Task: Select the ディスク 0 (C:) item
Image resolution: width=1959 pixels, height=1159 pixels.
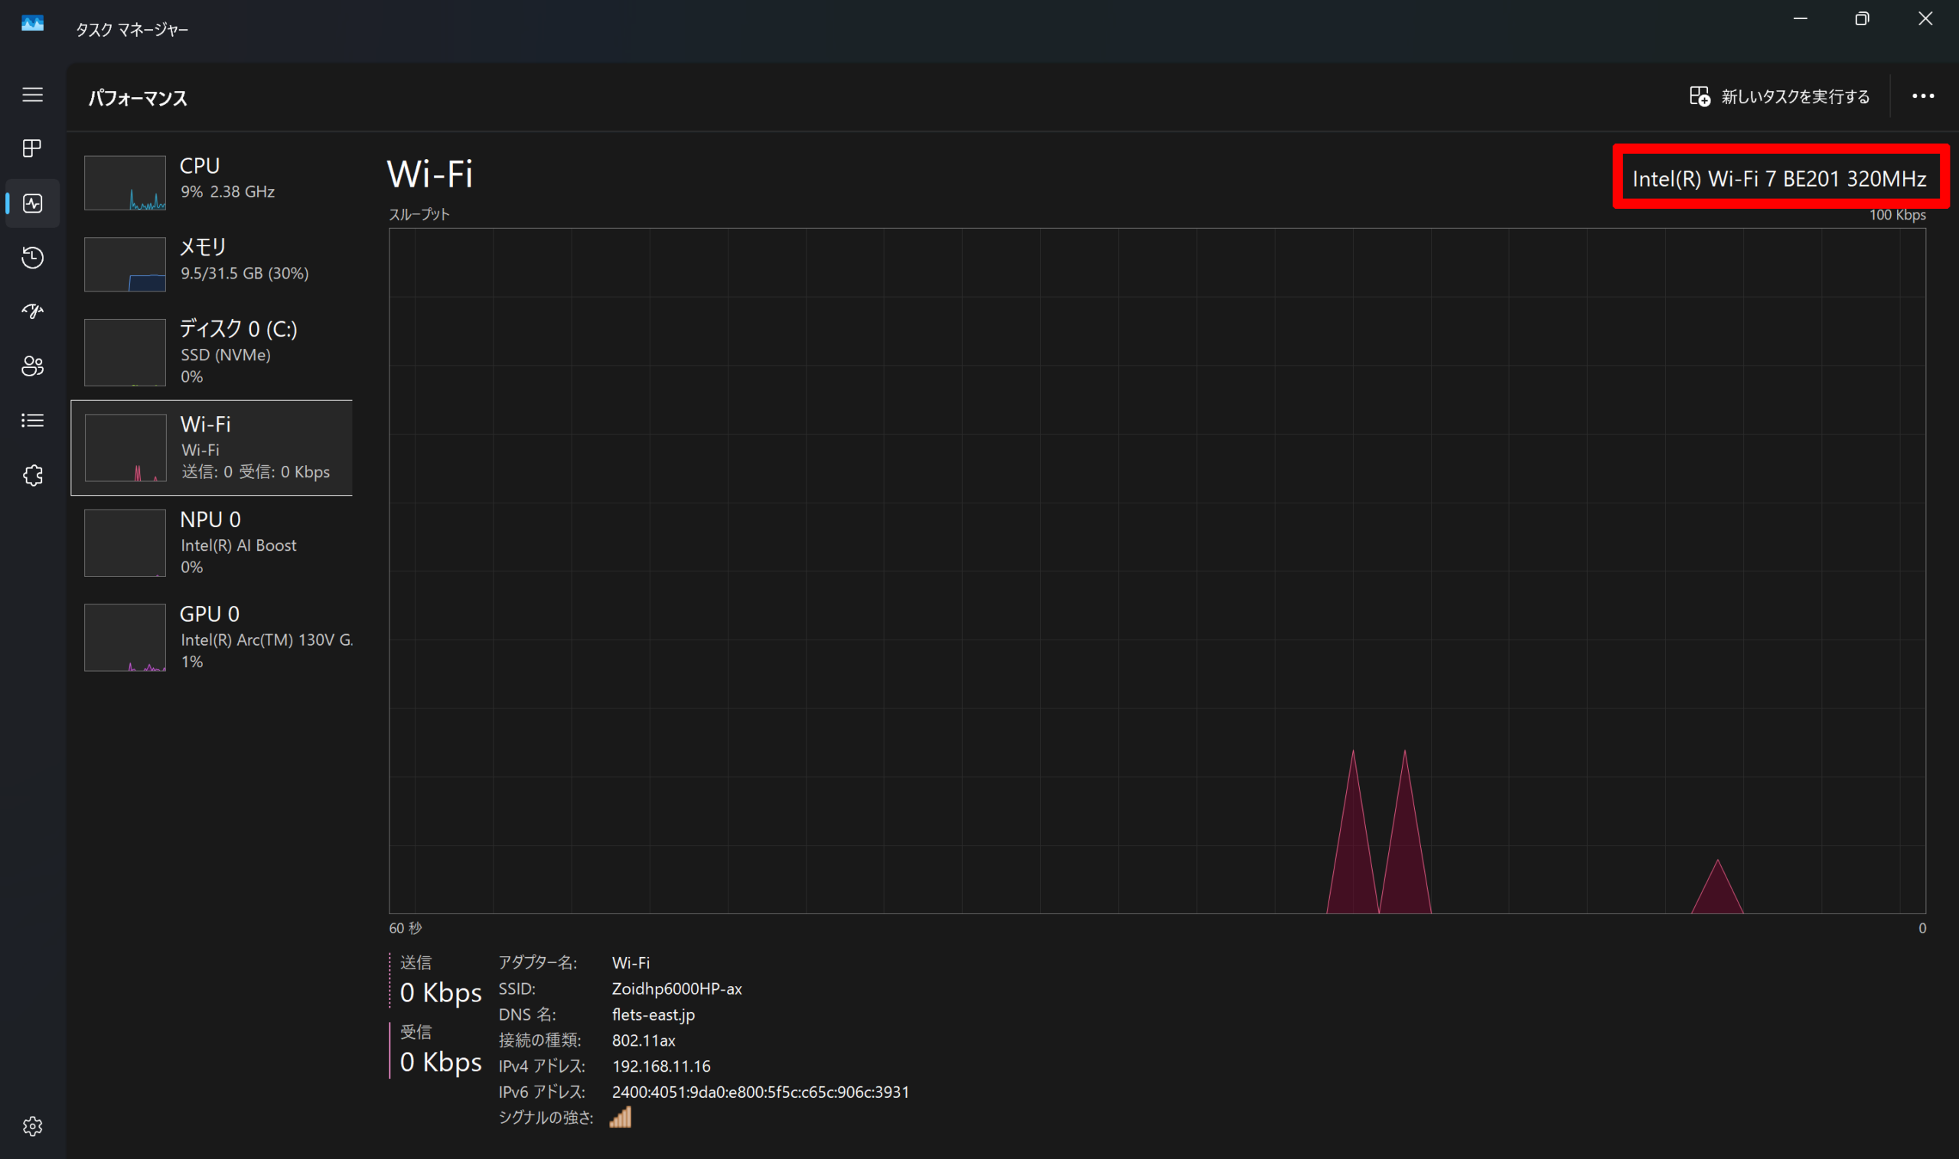Action: pyautogui.click(x=213, y=351)
